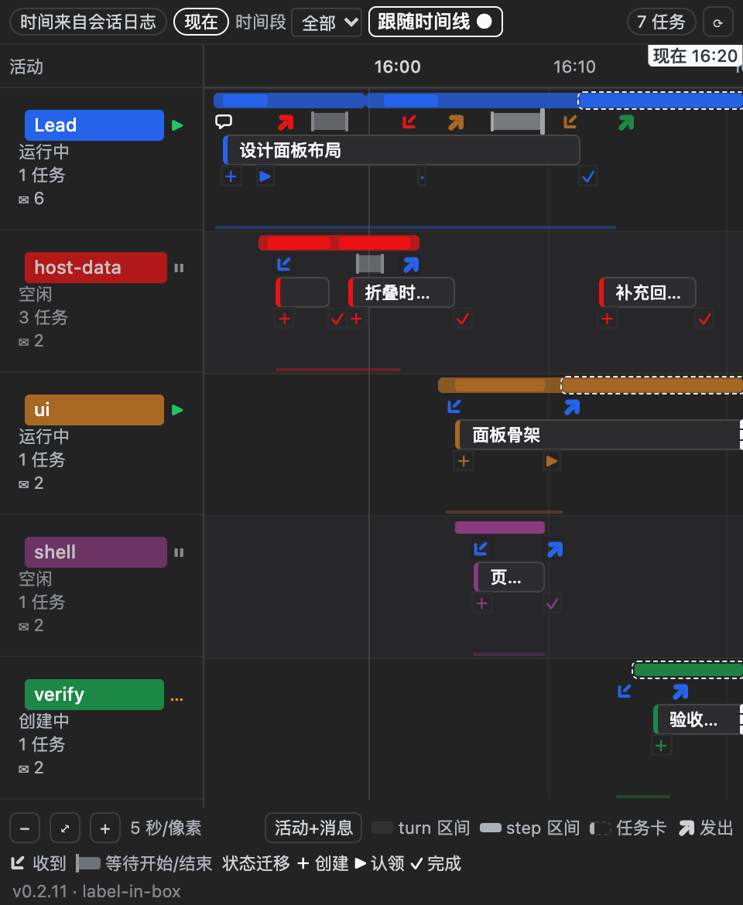Screen dimensions: 743x905
Task: Click the blue outgoing arrow in shell row
Action: coord(556,549)
